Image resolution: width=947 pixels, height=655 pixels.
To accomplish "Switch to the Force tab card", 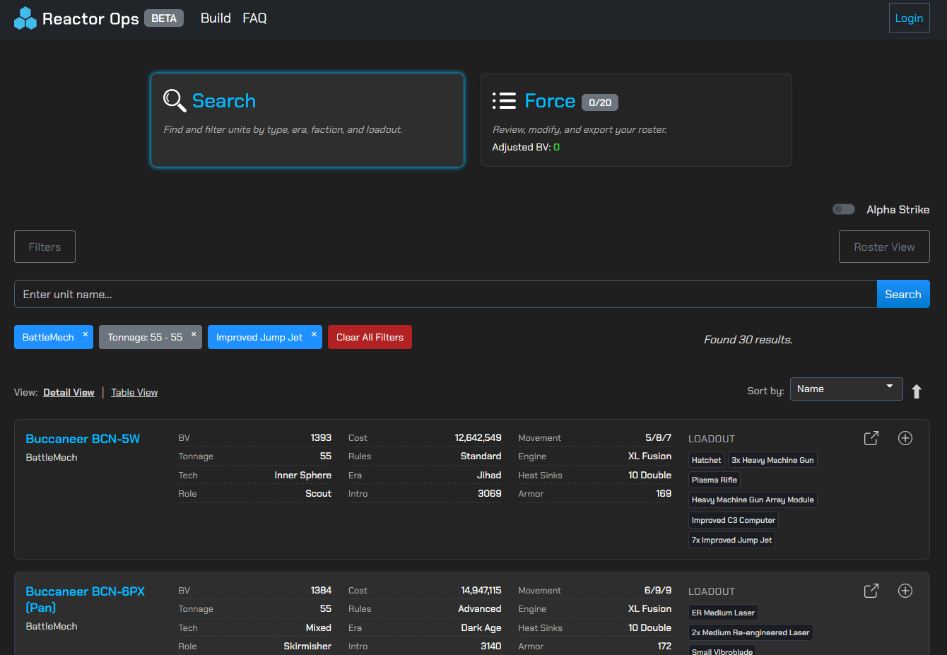I will (636, 120).
